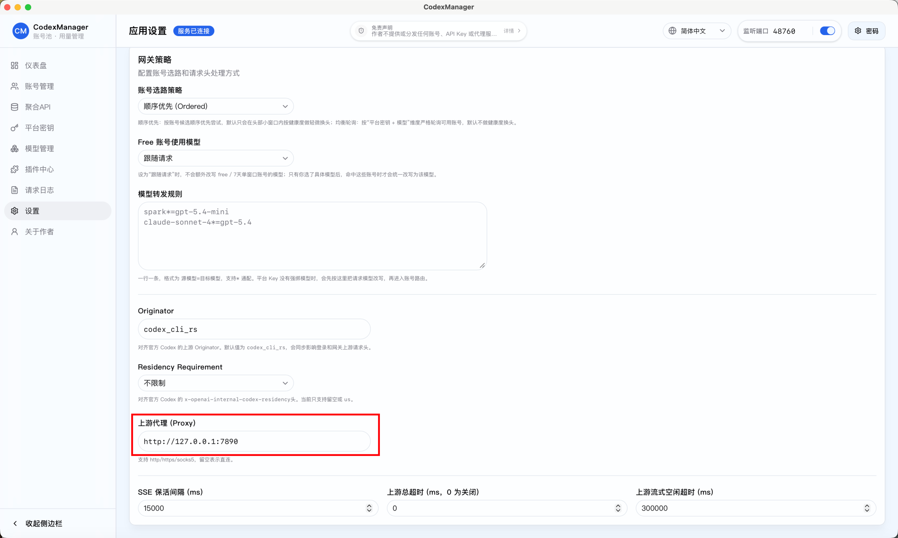Viewport: 898px width, 538px height.
Task: Open request logs document icon
Action: 14,190
